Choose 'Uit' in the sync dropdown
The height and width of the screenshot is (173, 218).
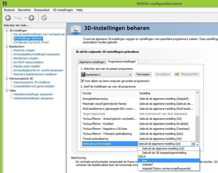169,156
